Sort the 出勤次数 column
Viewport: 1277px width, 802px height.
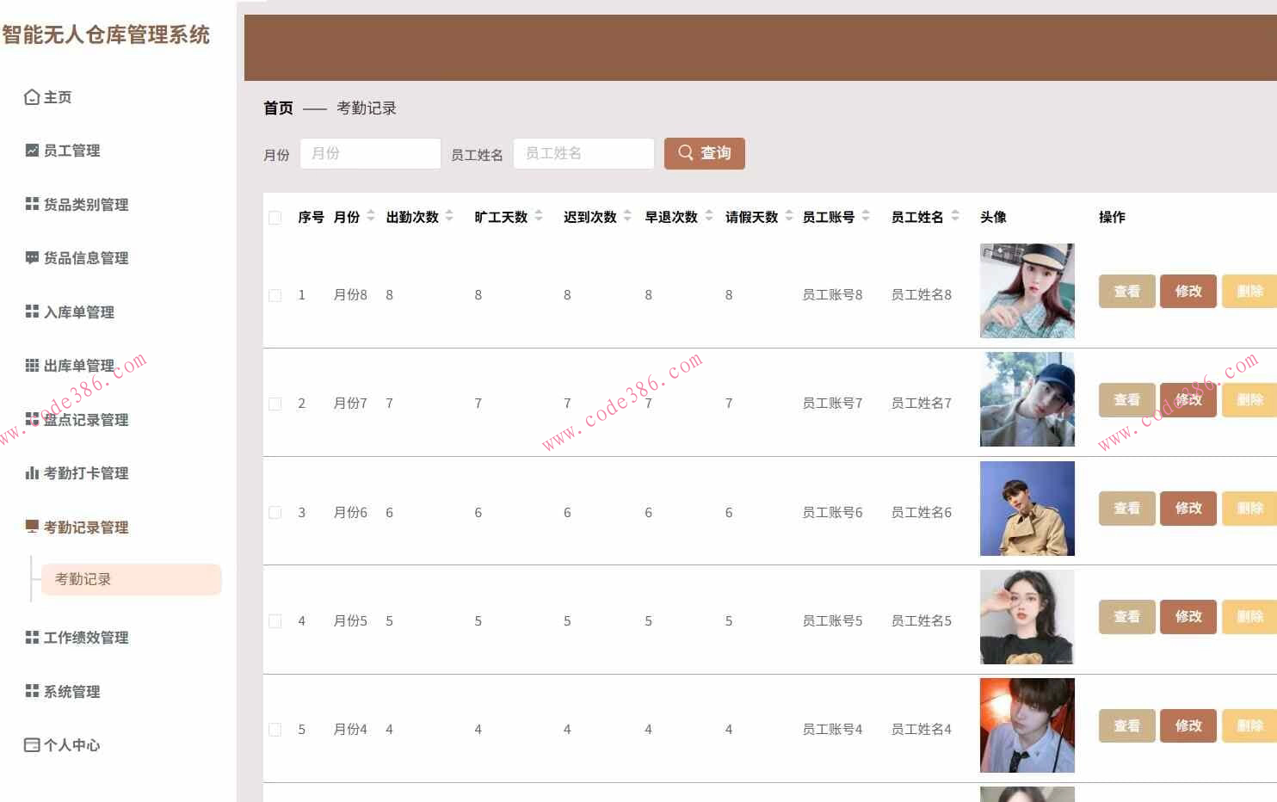448,217
